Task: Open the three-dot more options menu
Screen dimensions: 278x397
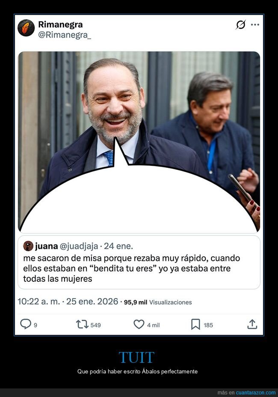Action: point(255,24)
